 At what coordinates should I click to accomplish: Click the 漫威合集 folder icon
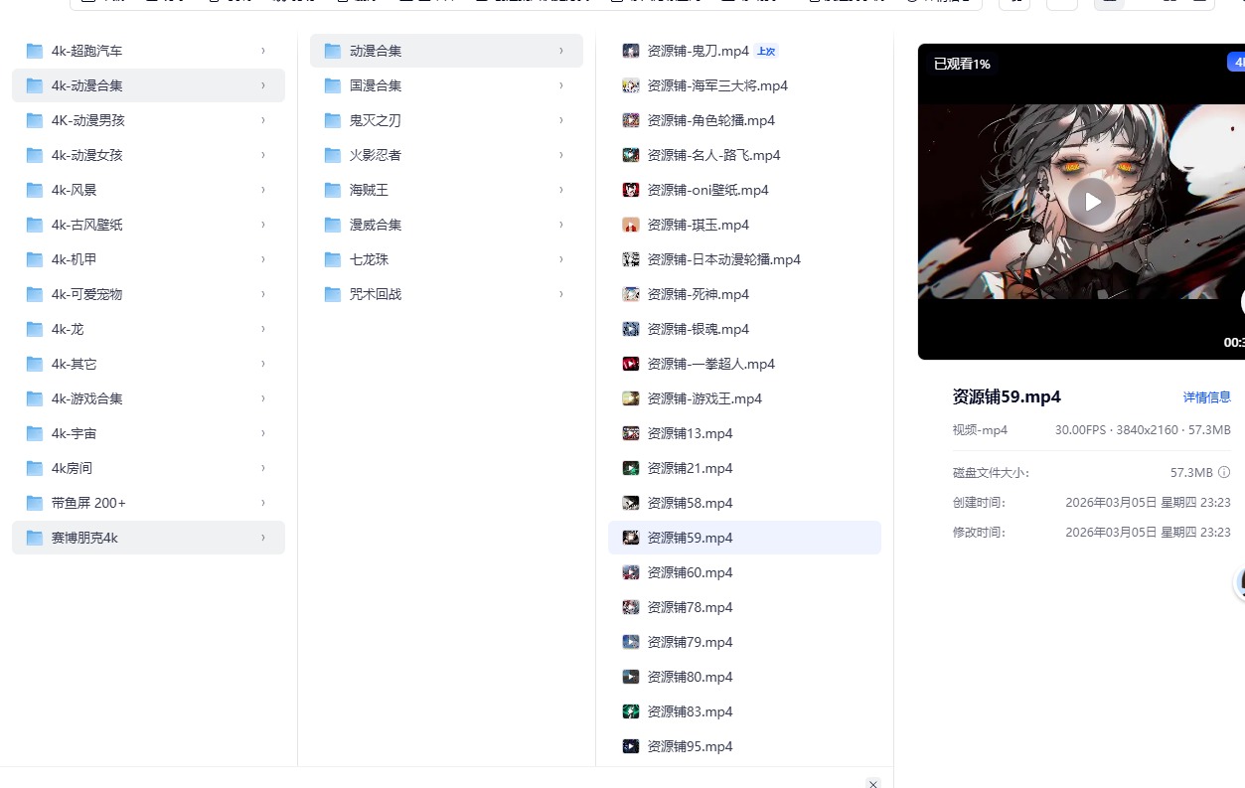pos(333,225)
